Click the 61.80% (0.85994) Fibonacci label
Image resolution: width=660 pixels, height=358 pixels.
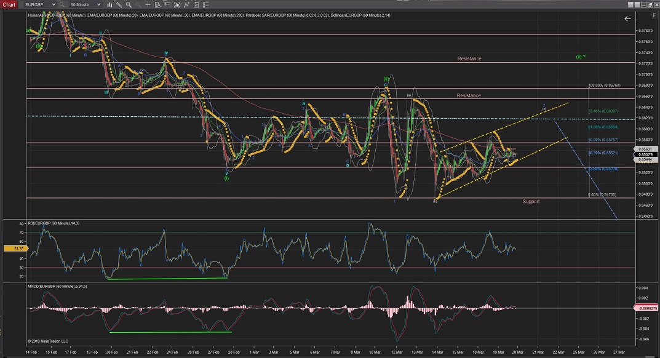[x=603, y=127]
